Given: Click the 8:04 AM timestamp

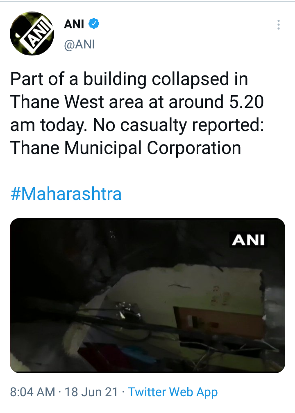Looking at the screenshot, I should [32, 392].
